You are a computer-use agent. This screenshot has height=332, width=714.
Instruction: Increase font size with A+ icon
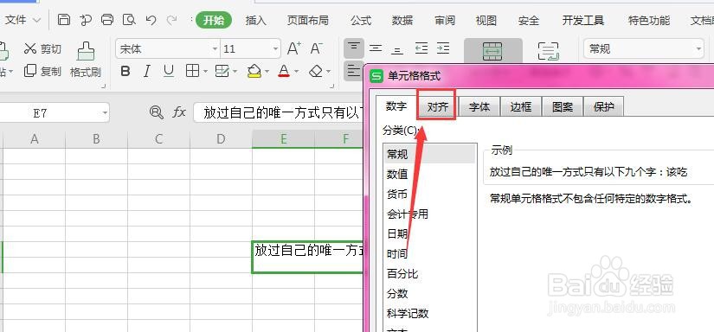pos(293,48)
